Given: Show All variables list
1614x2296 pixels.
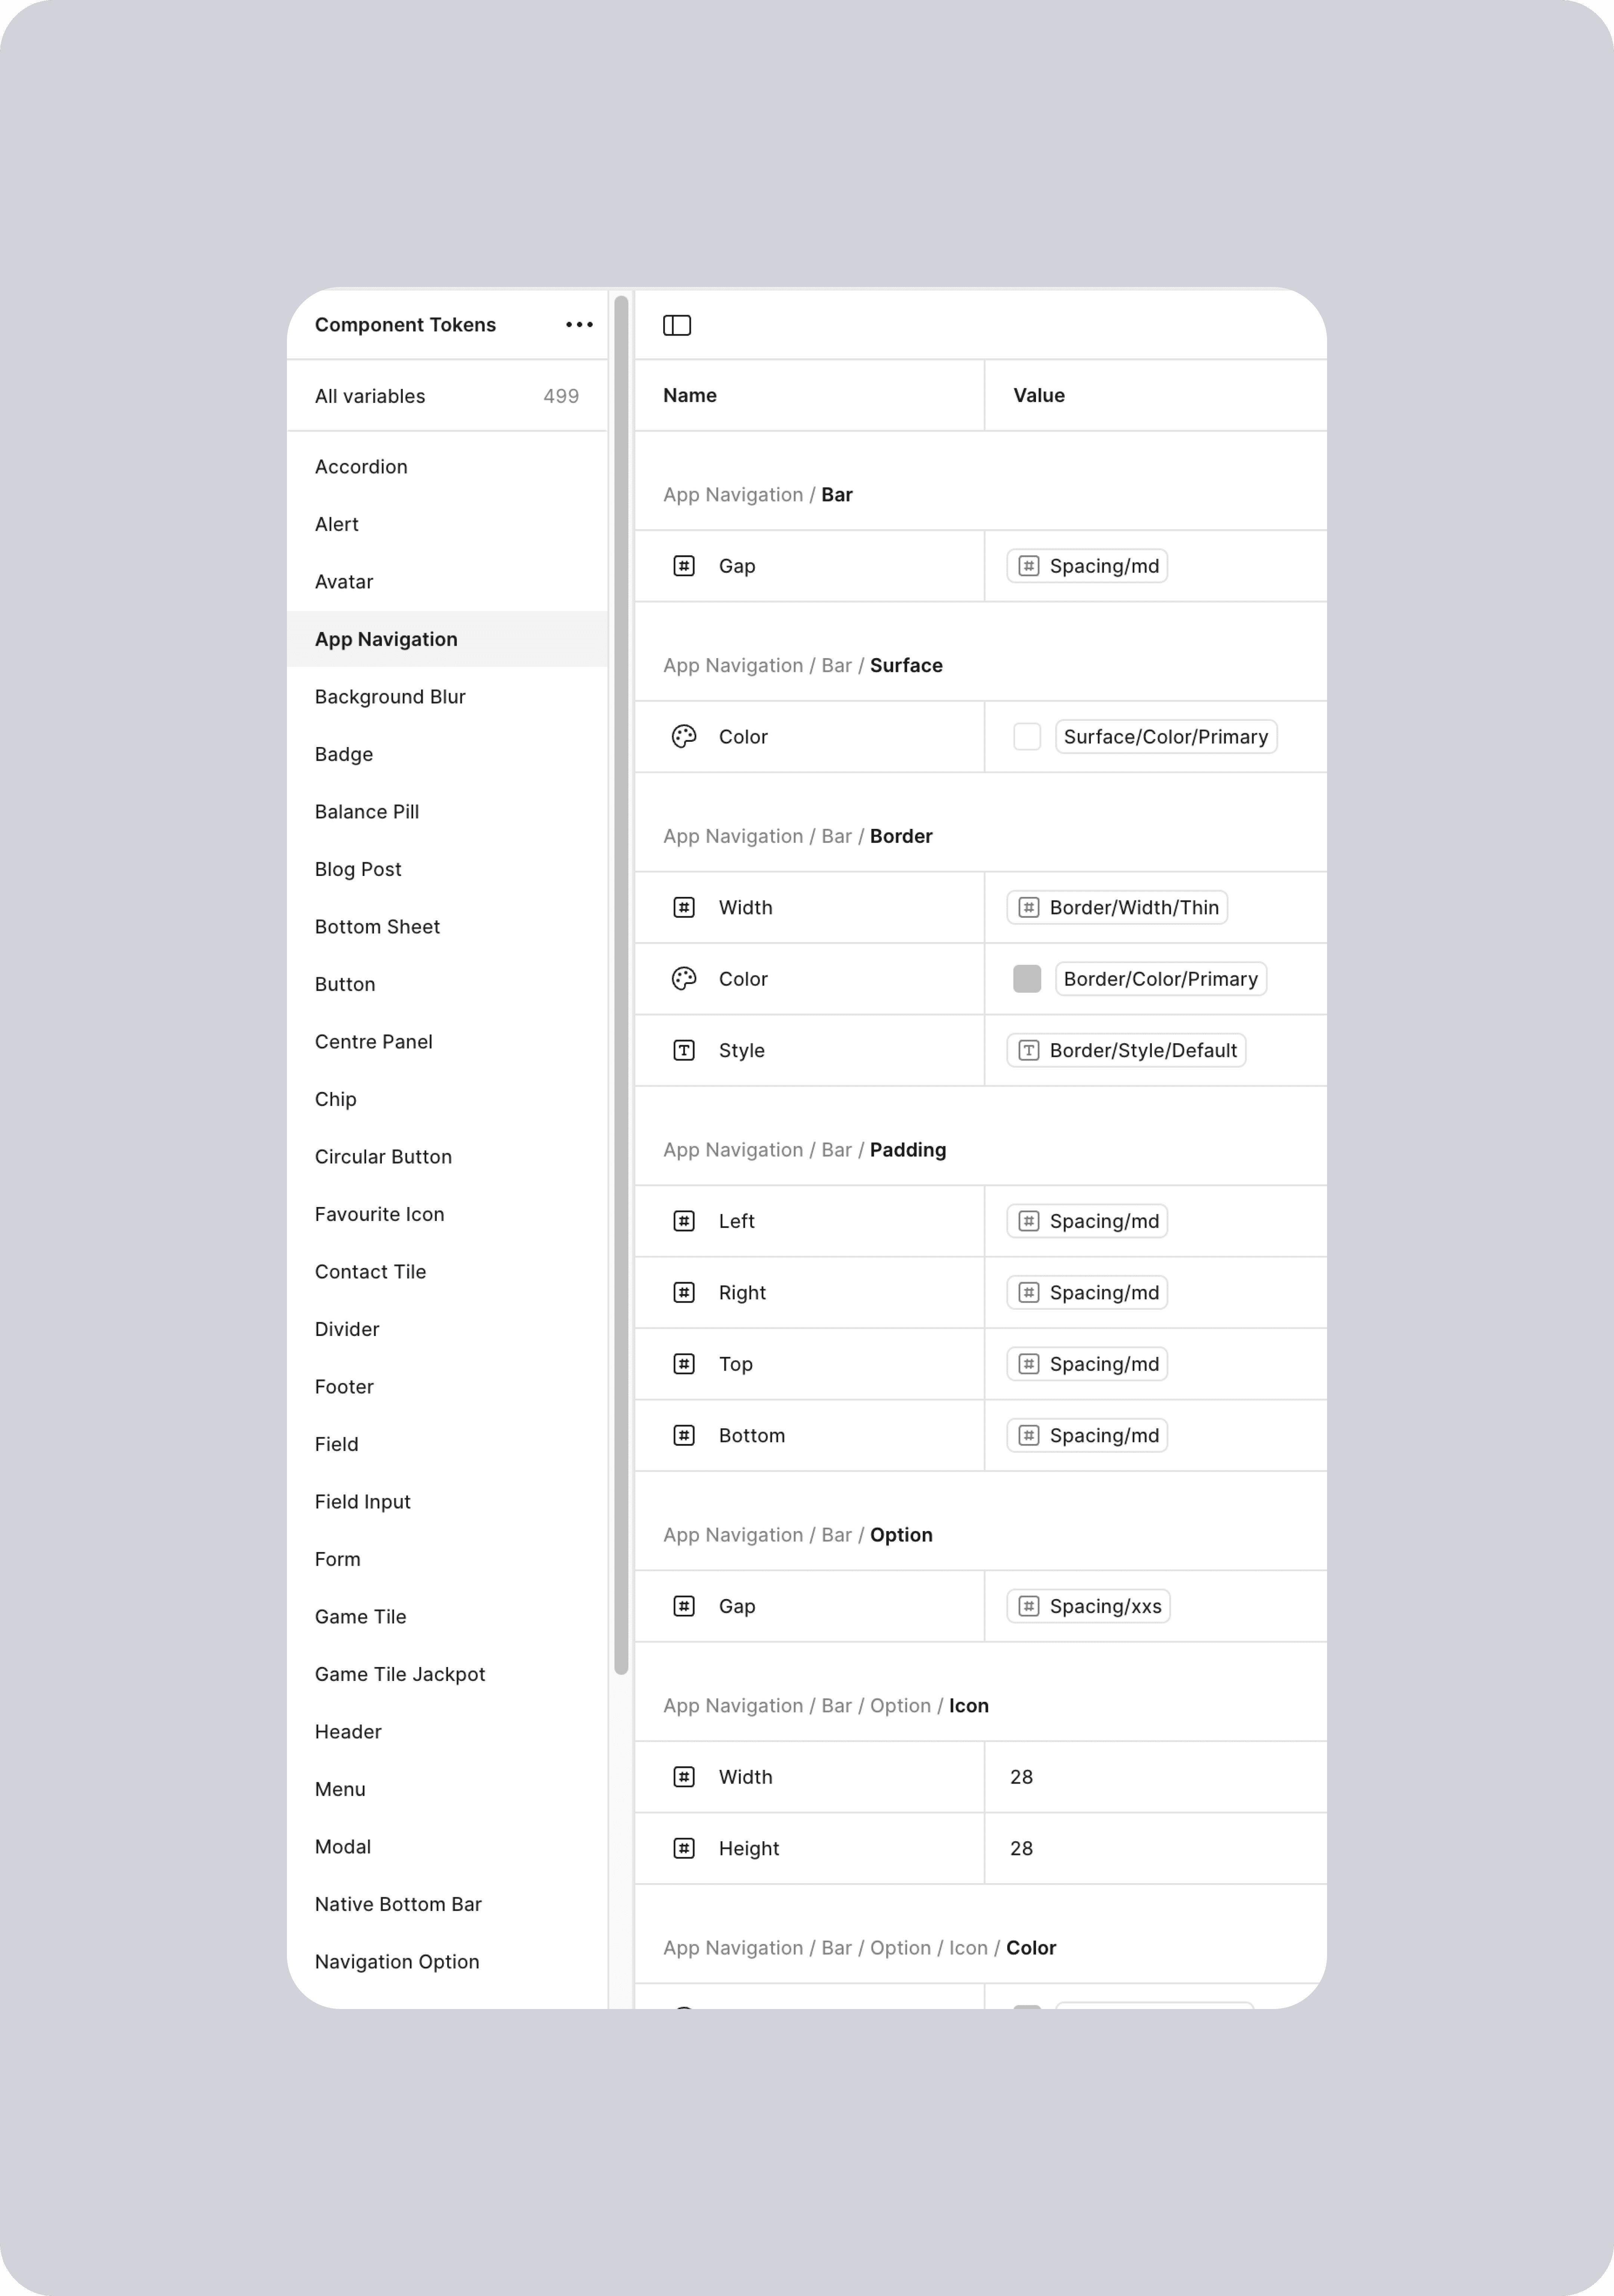Looking at the screenshot, I should click(x=447, y=396).
